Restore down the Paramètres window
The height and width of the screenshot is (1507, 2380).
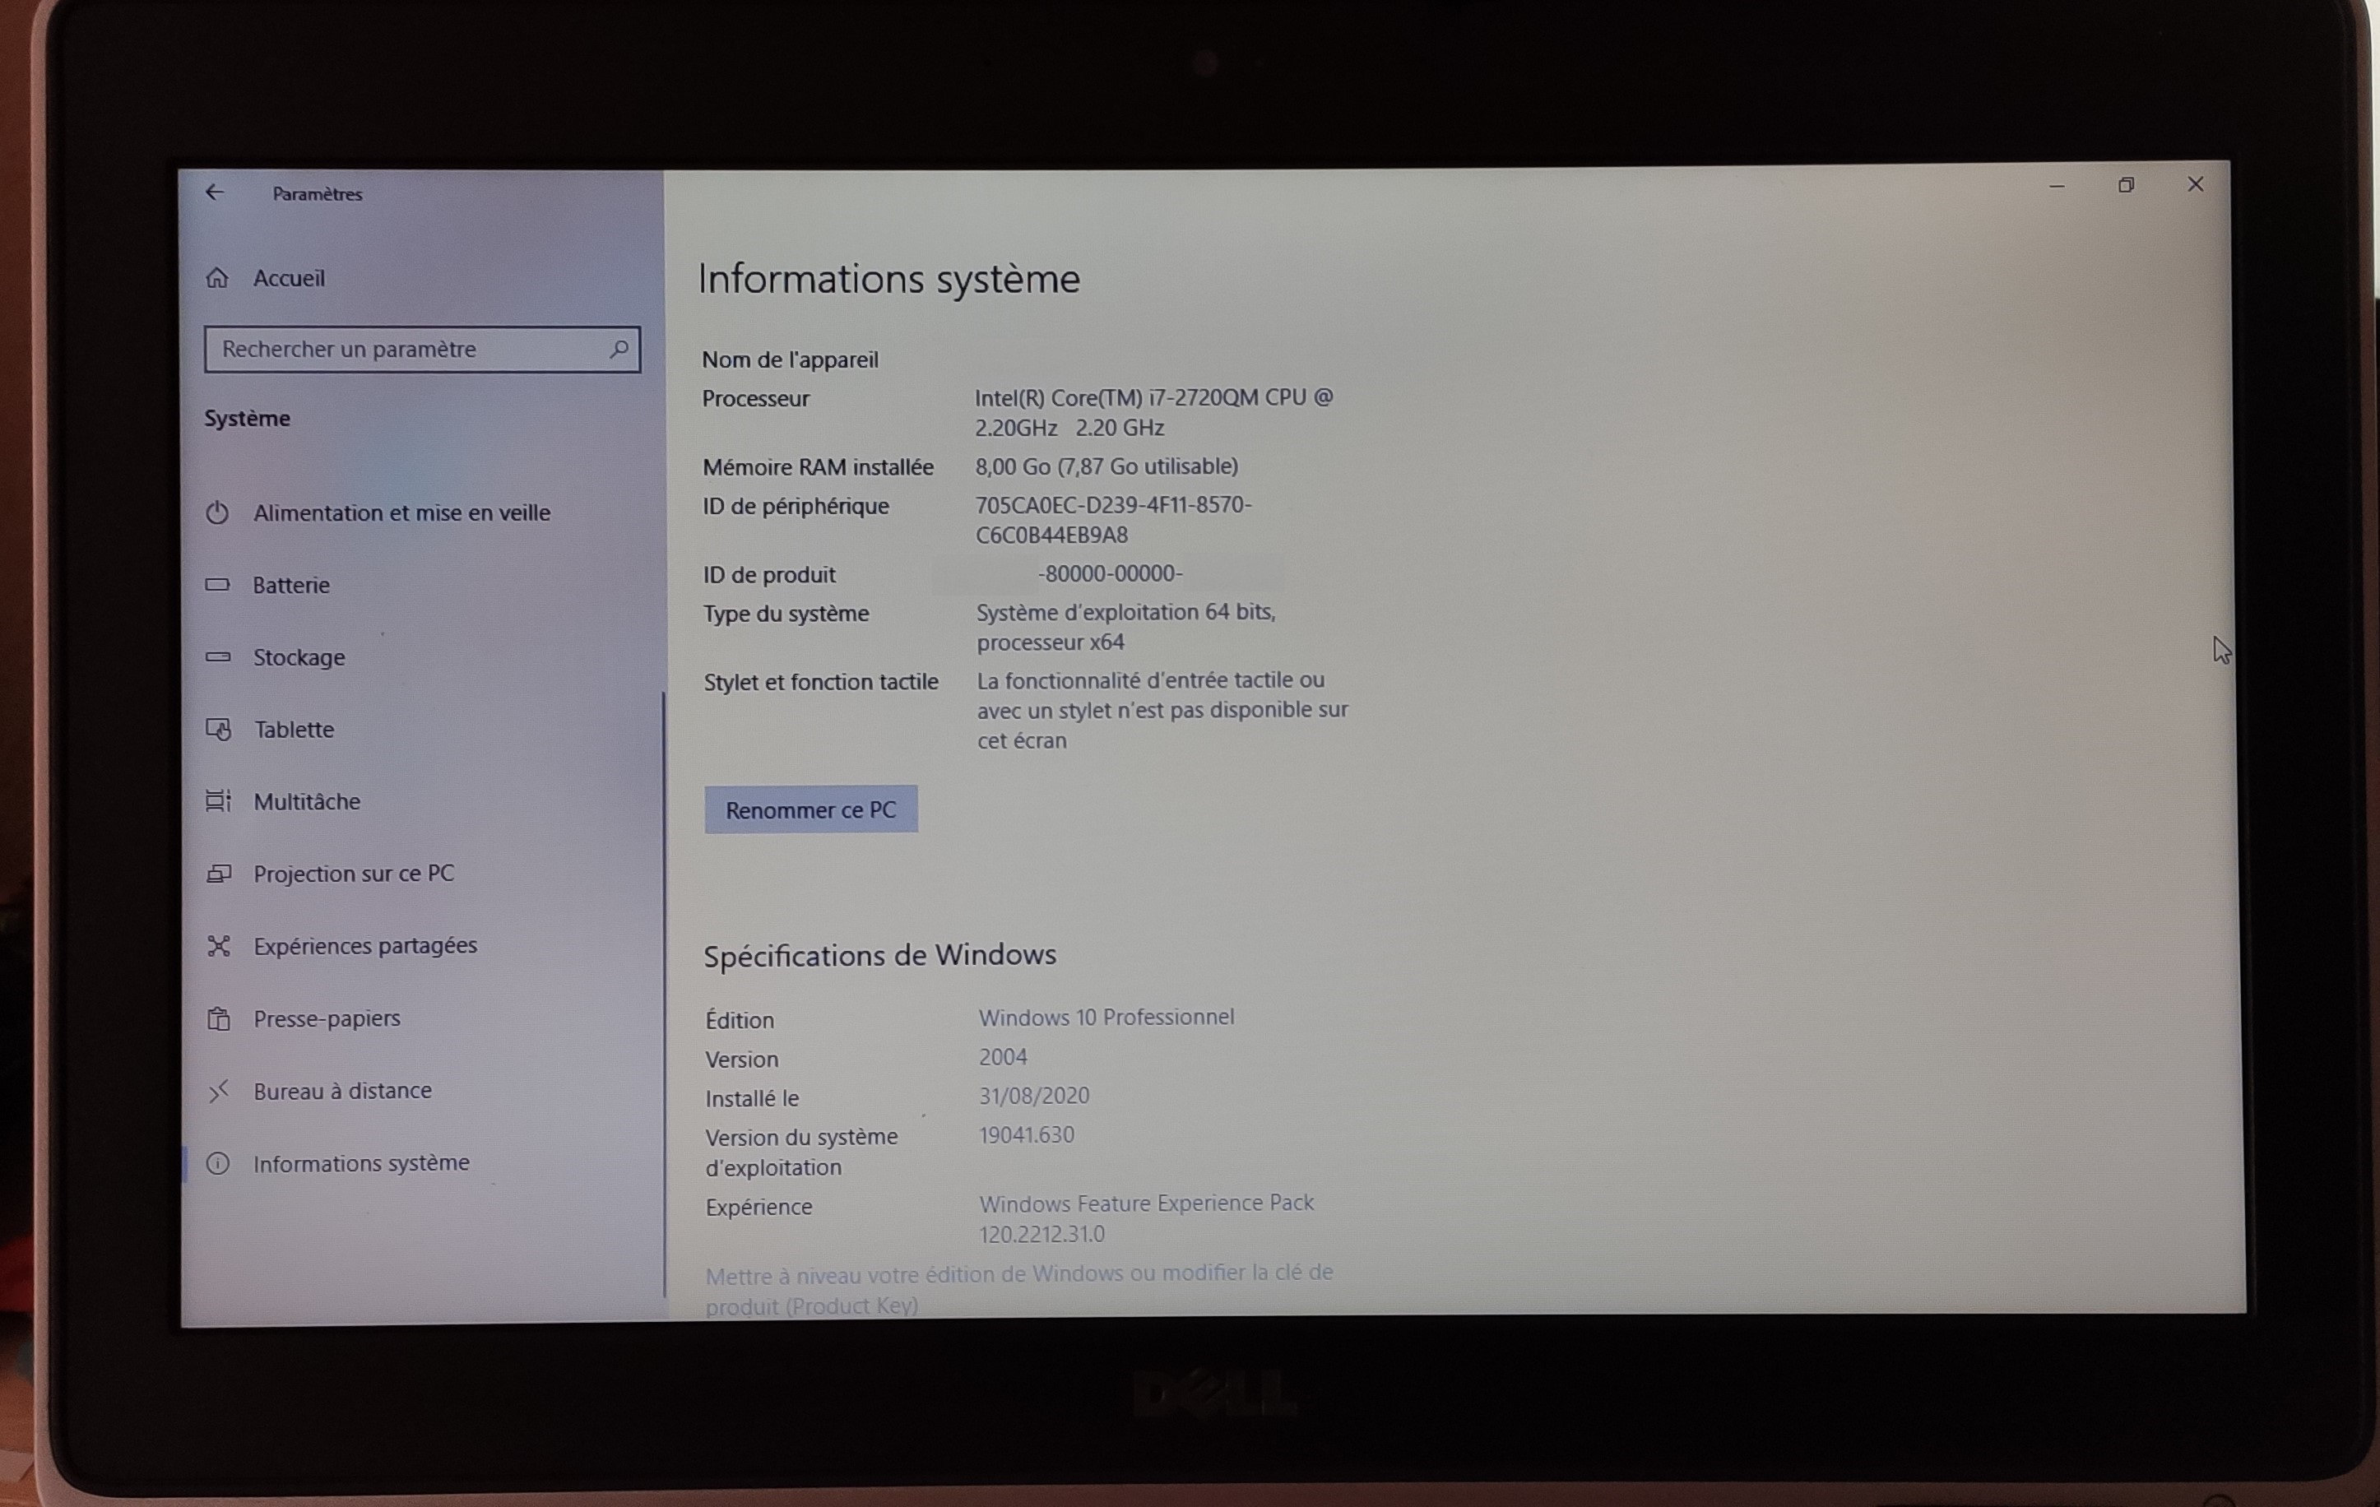coord(2126,186)
